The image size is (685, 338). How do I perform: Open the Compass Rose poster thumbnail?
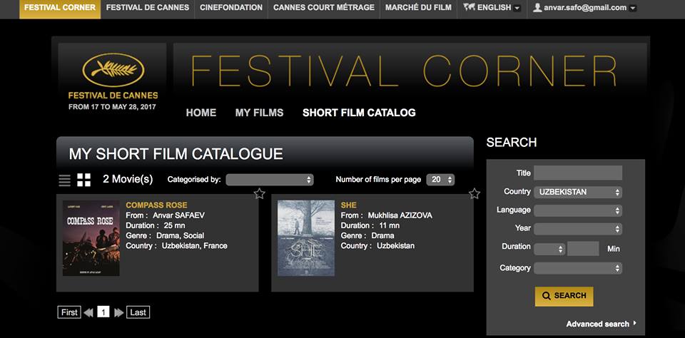coord(91,238)
